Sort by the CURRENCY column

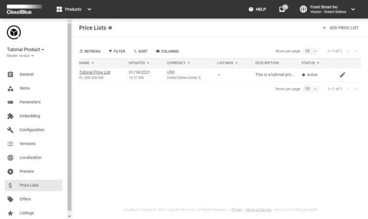click(x=178, y=63)
